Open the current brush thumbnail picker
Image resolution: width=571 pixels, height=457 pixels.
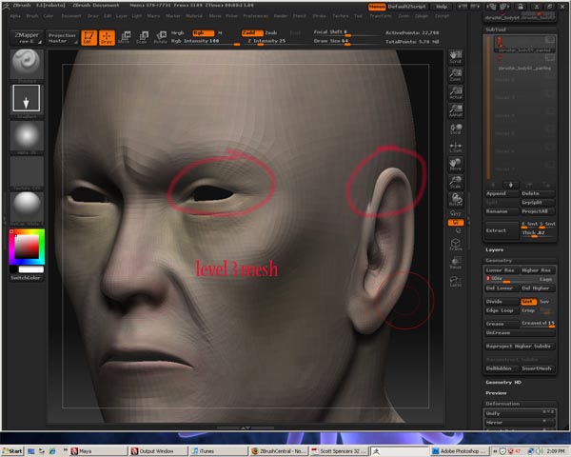(27, 64)
